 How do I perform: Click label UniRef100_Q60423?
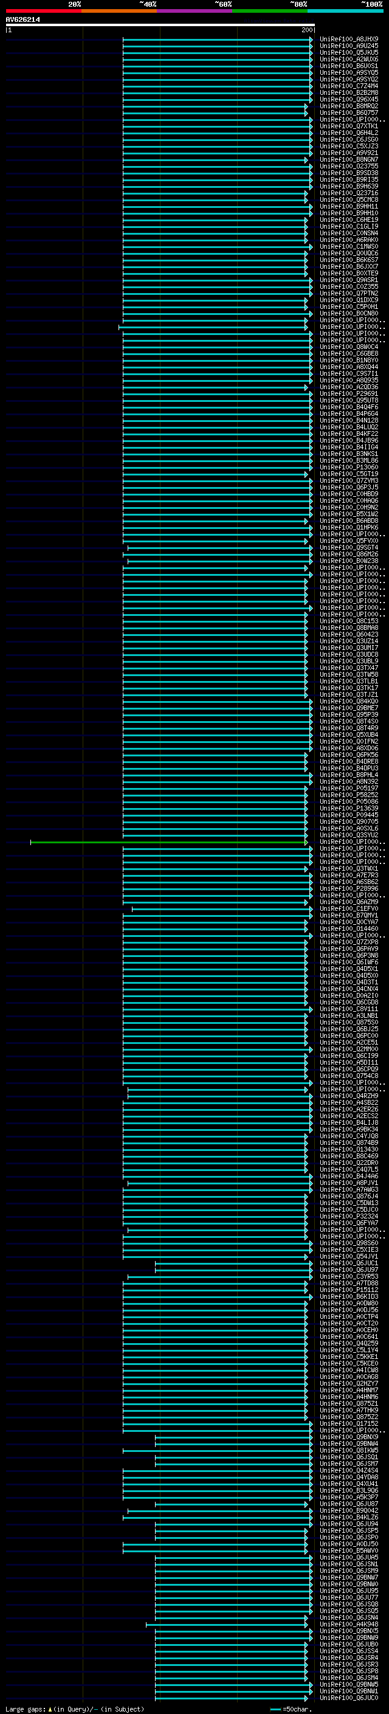(x=349, y=634)
